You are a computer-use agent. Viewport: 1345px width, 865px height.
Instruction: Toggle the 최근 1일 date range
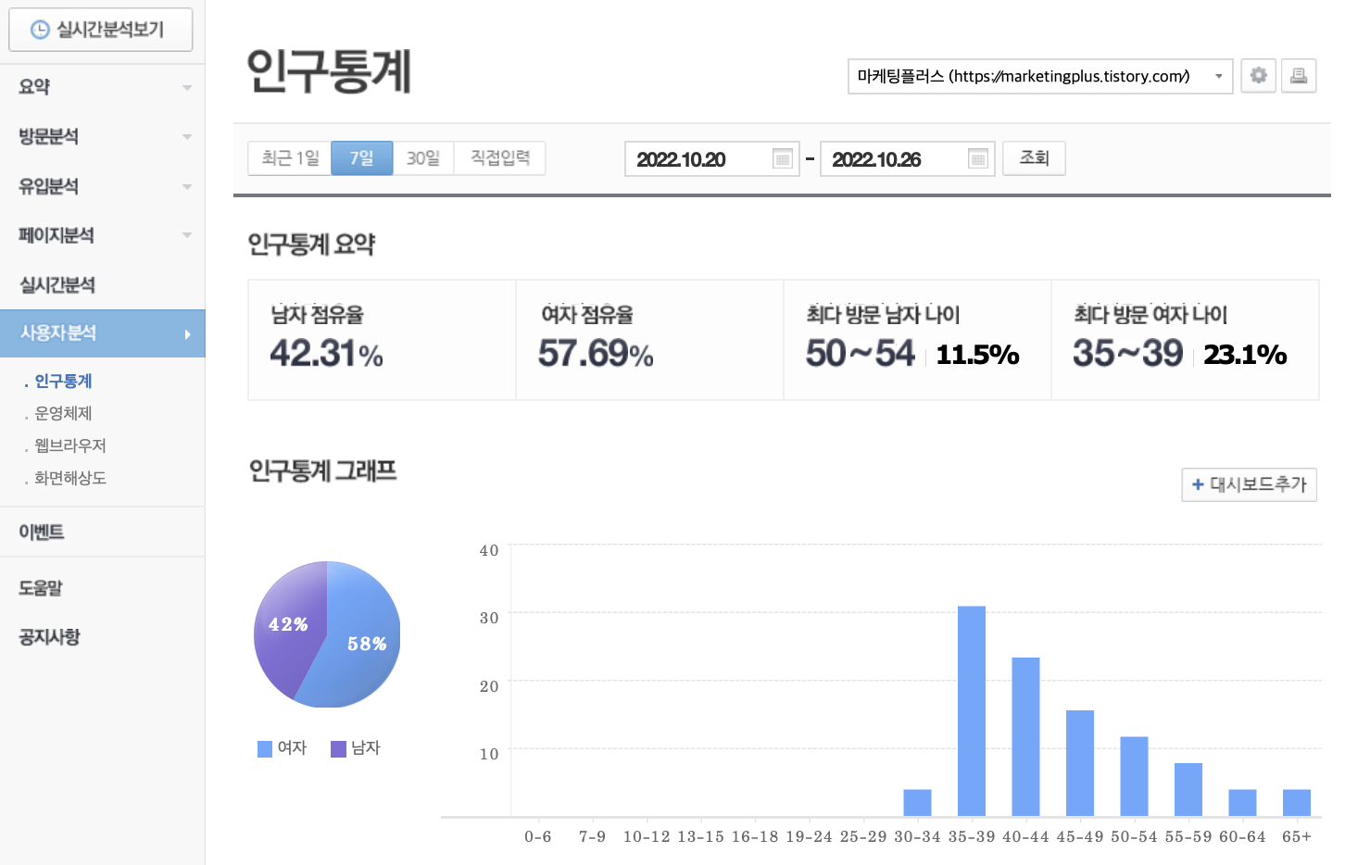click(x=289, y=157)
